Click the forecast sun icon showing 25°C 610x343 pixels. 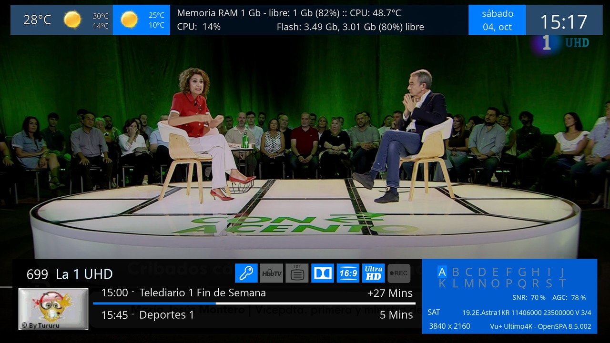coord(129,20)
